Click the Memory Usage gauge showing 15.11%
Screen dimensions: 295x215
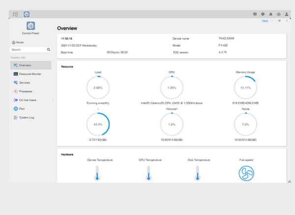245,87
